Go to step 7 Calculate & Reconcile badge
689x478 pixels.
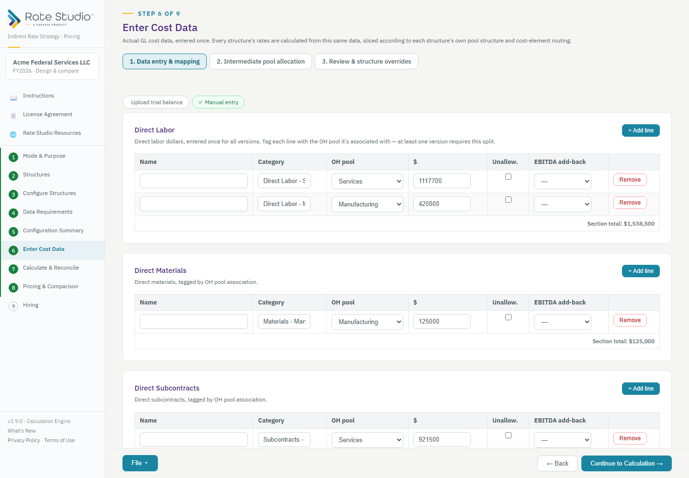tap(13, 269)
